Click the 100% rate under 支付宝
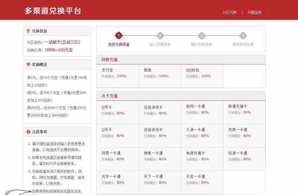Image resolution: width=298 pixels, height=195 pixels. [122, 76]
